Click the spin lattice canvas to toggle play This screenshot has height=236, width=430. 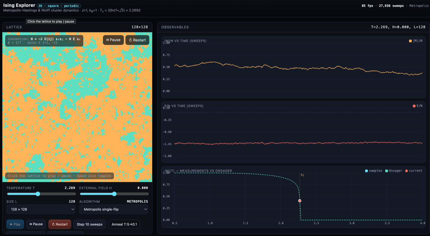[x=77, y=107]
